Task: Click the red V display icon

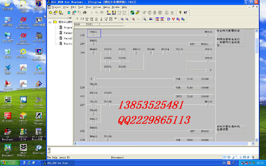Action: click(x=173, y=19)
